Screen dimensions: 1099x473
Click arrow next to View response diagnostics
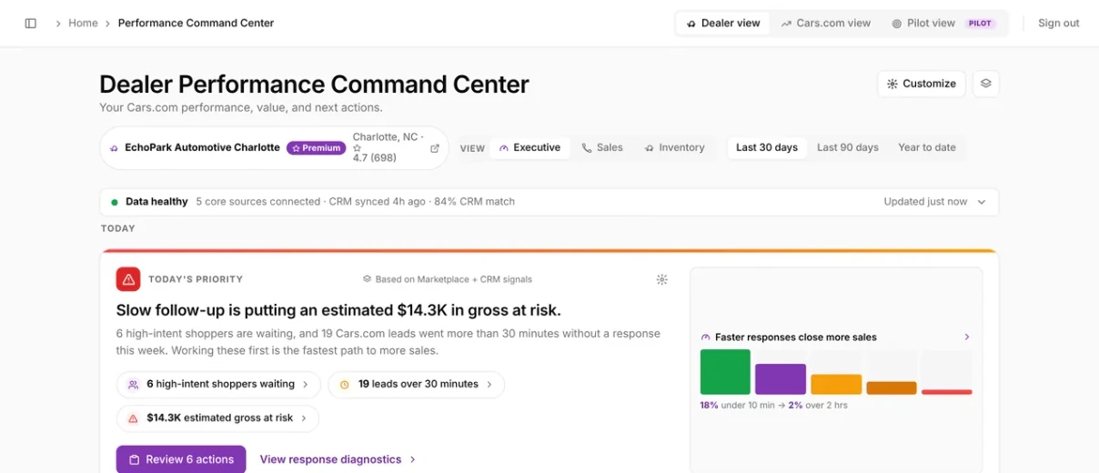[x=413, y=459]
